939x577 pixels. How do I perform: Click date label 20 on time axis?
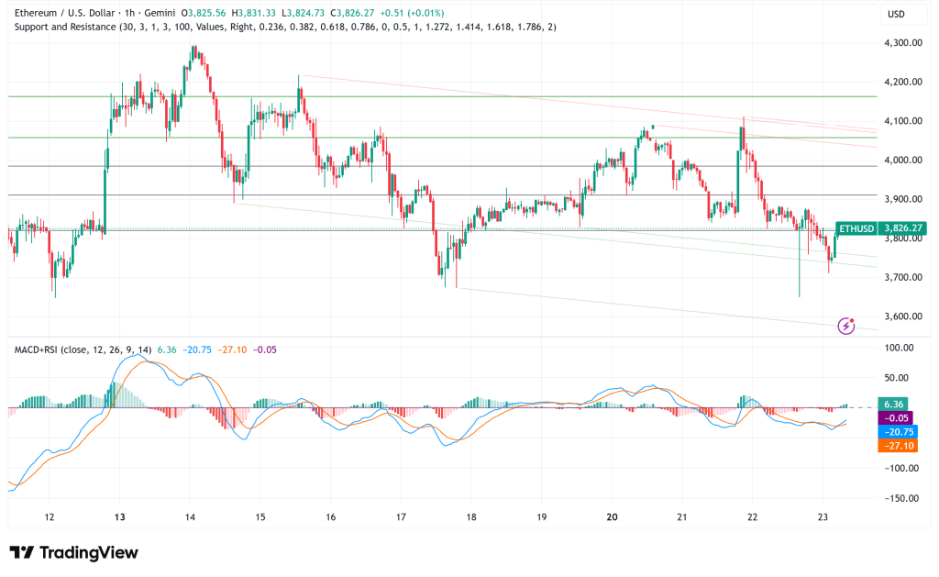[x=612, y=516]
